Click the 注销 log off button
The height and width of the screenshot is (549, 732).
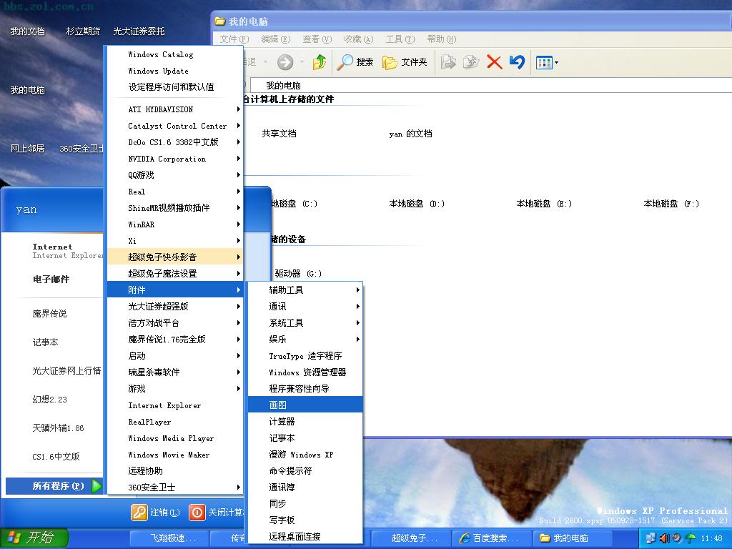coord(156,513)
